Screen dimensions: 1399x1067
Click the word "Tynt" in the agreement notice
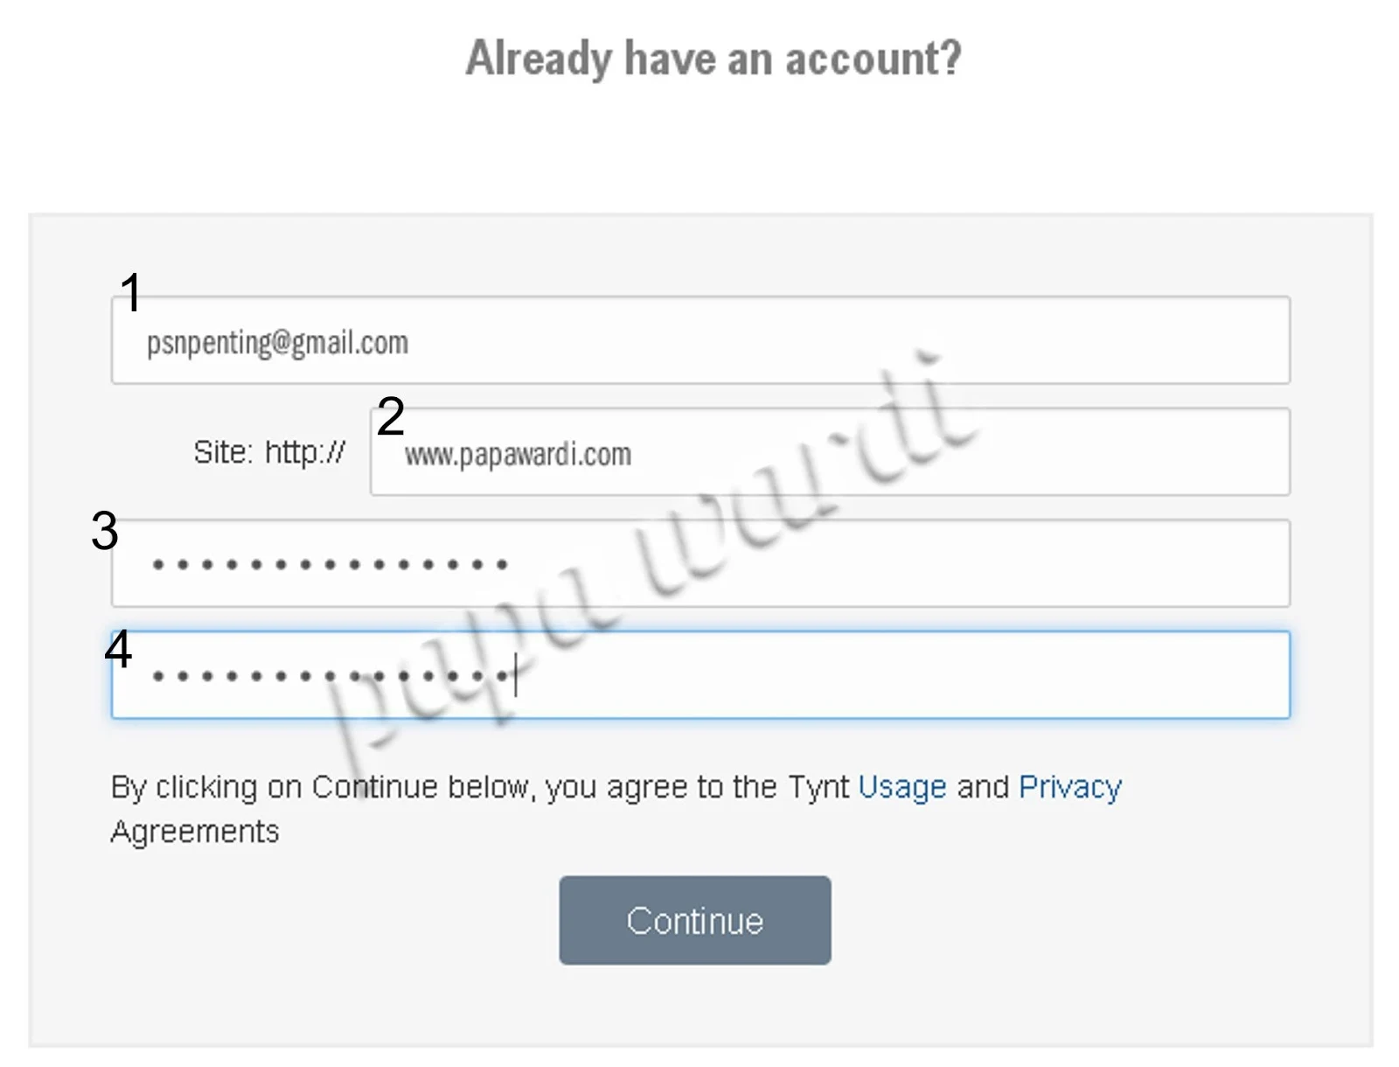[x=818, y=787]
